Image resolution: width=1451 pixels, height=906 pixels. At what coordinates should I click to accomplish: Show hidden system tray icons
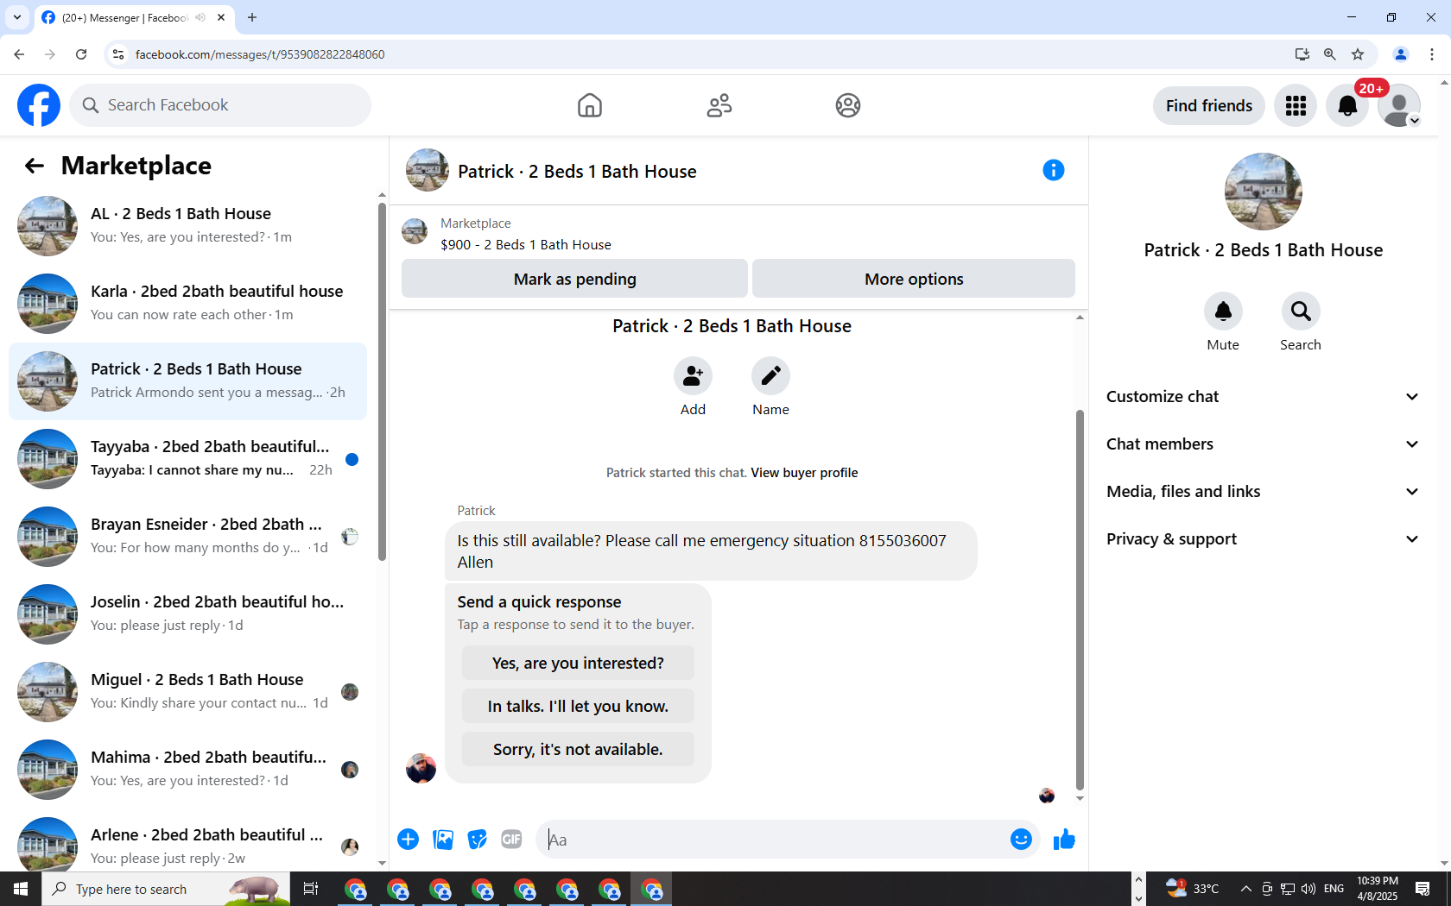coord(1245,889)
